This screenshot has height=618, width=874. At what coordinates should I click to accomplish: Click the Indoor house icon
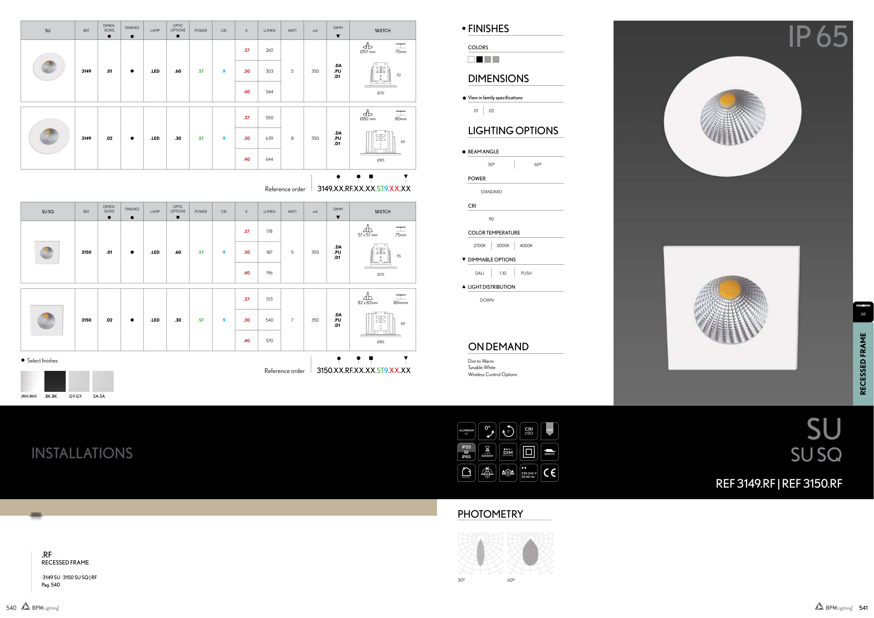click(x=466, y=473)
